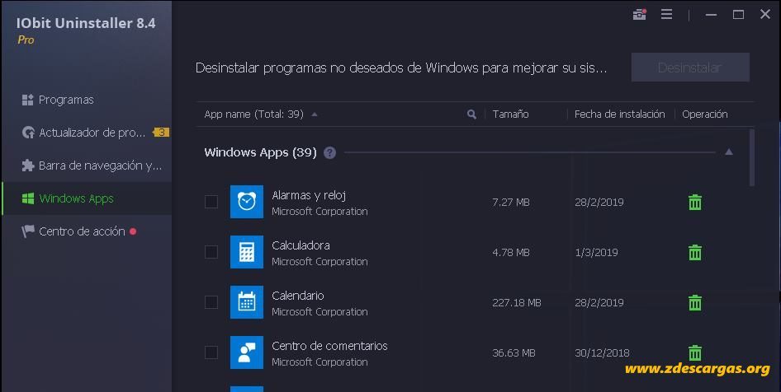Image resolution: width=781 pixels, height=392 pixels.
Task: Click the flag icon of Centro de acción
Action: pyautogui.click(x=28, y=231)
